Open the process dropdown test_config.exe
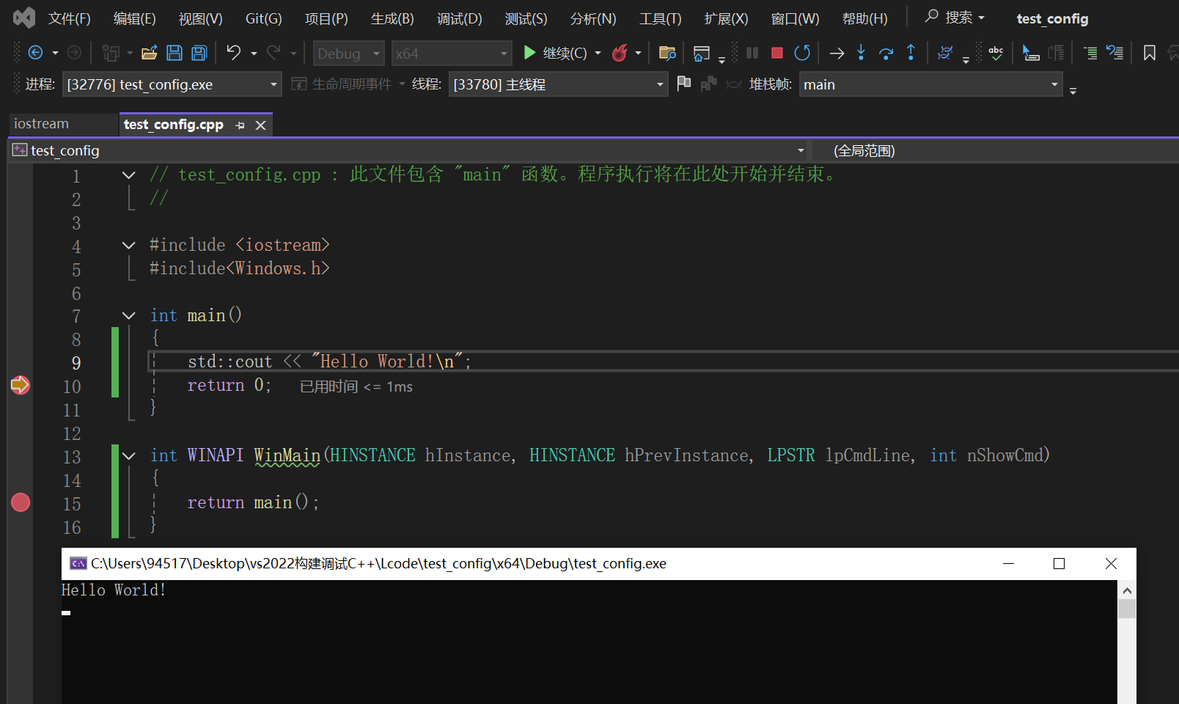The height and width of the screenshot is (704, 1179). click(x=172, y=84)
